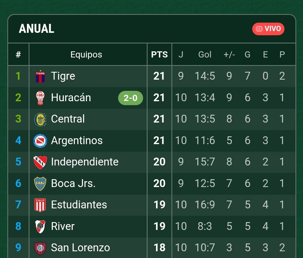Image resolution: width=303 pixels, height=258 pixels.
Task: Click the Boca Jrs. CABJ crest
Action: [40, 184]
